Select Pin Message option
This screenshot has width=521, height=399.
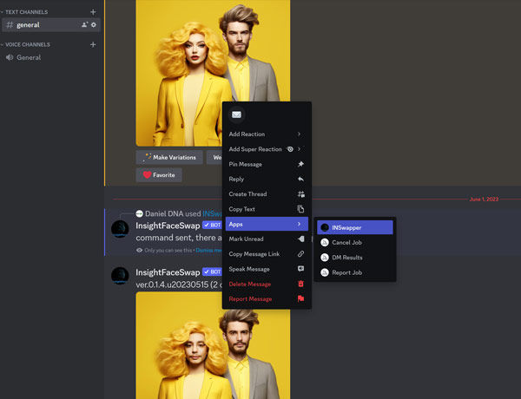267,164
